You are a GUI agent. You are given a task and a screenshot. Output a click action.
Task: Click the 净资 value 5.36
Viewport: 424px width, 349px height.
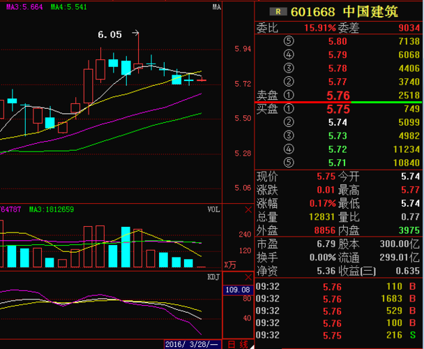[x=326, y=271]
